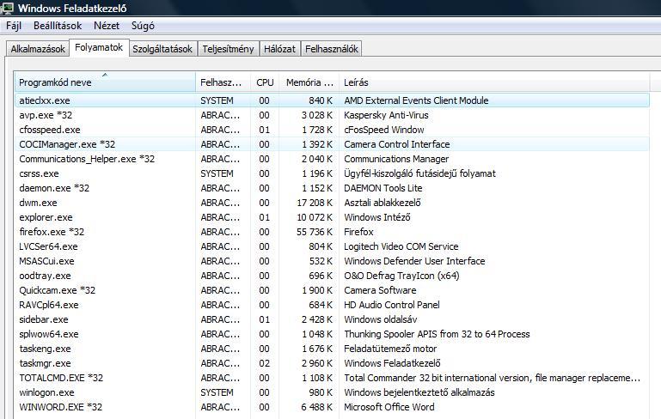The image size is (661, 419).
Task: Go to the Hálózat tab
Action: (x=279, y=49)
